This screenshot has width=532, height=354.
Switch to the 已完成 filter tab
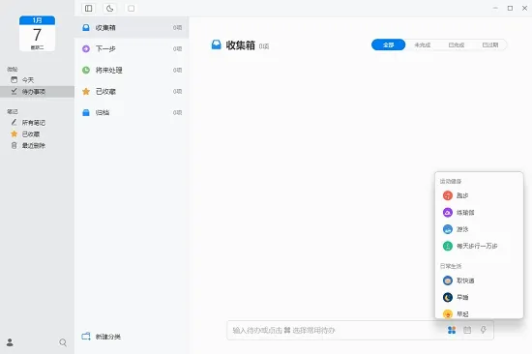coord(457,44)
